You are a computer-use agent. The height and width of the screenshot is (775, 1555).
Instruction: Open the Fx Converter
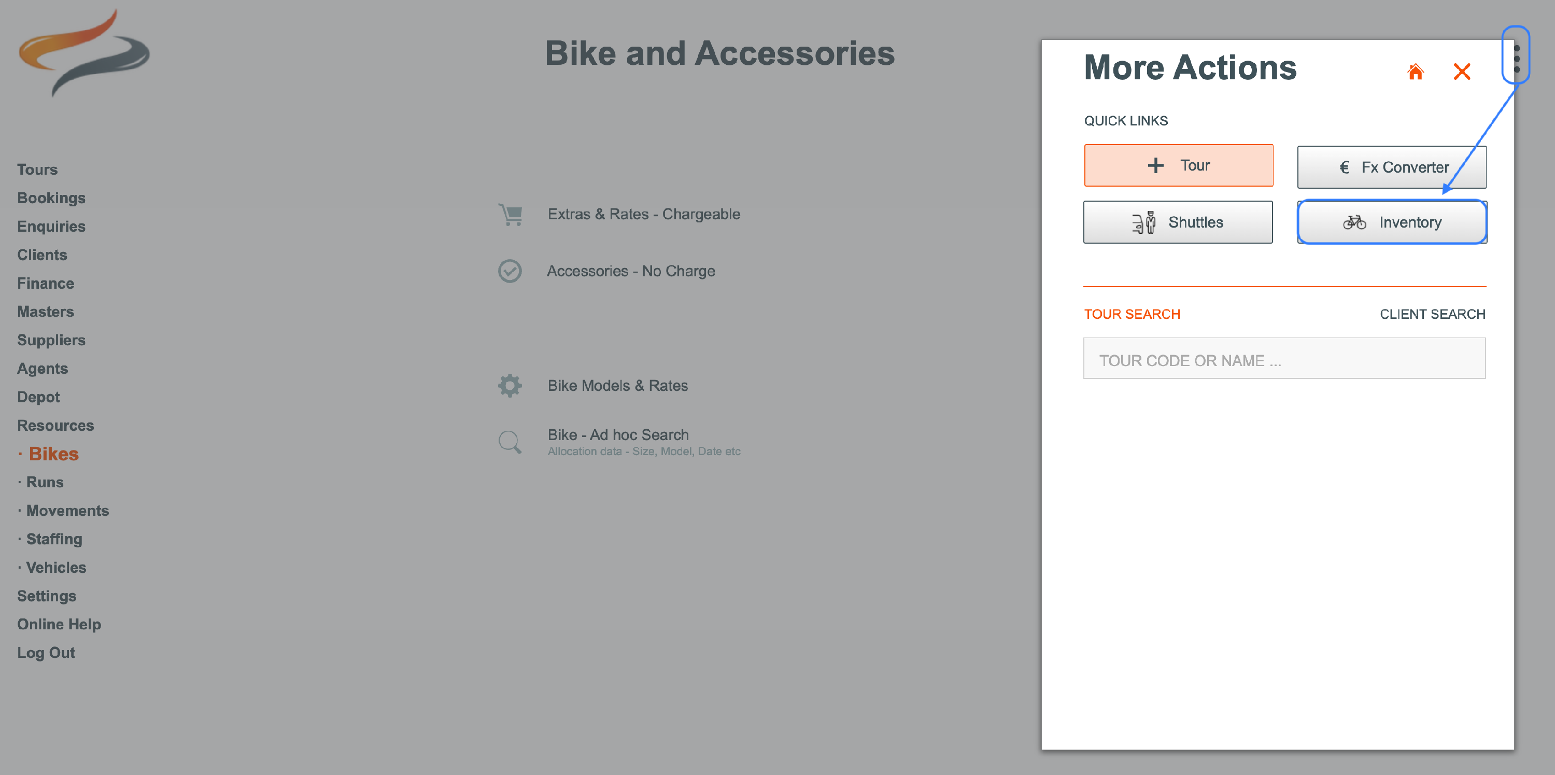(1391, 167)
